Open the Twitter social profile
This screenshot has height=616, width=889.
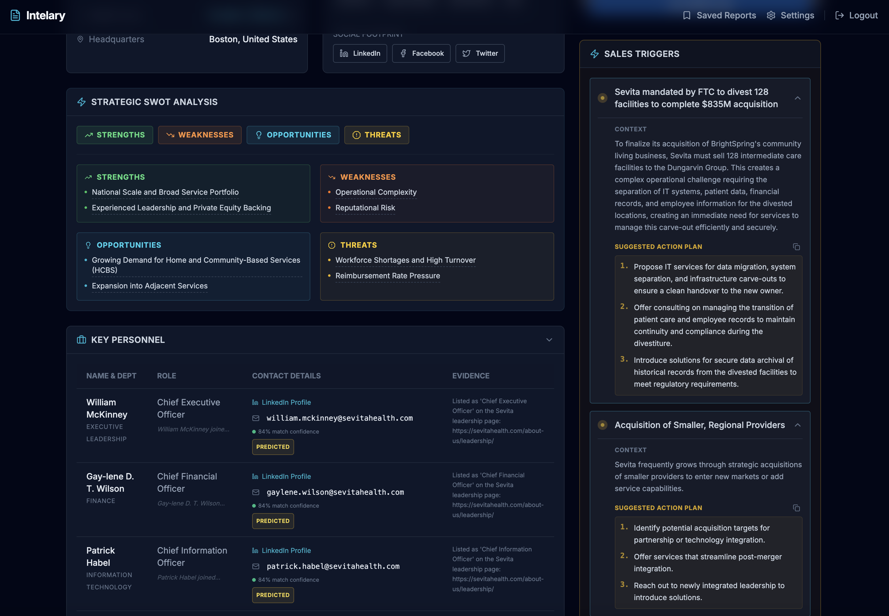pos(480,53)
